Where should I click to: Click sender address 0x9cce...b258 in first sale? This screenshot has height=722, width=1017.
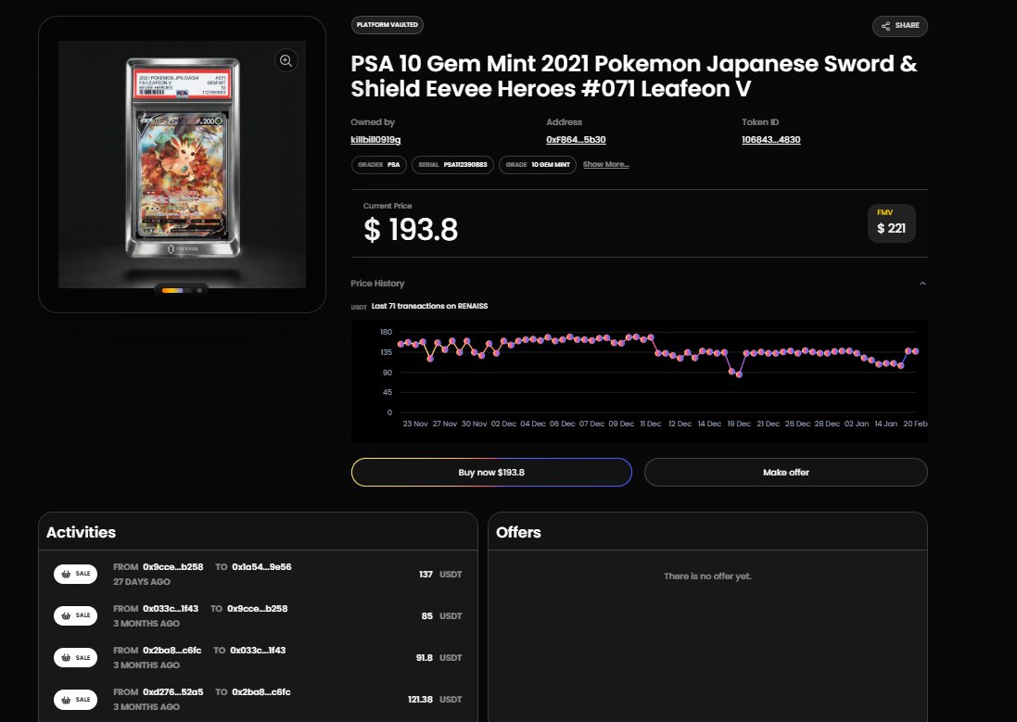173,567
